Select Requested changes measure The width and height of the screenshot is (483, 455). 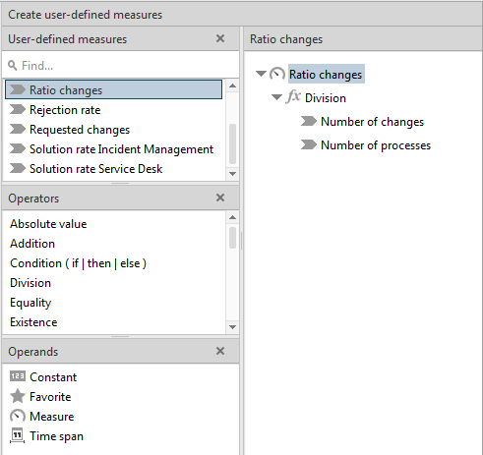(114, 130)
